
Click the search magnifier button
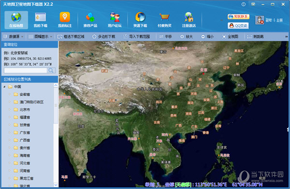pyautogui.click(x=51, y=71)
